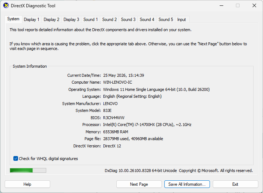Switch to the Sound 3 tab

click(x=128, y=20)
